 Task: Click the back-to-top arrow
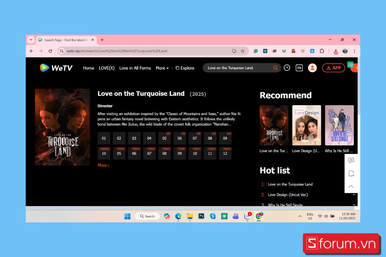(x=351, y=186)
